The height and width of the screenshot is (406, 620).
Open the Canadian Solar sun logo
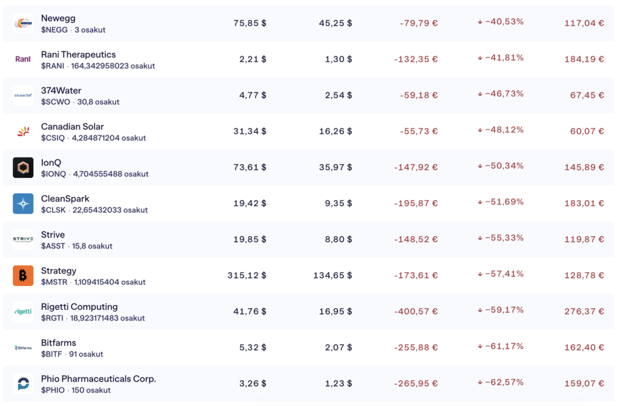tap(23, 131)
